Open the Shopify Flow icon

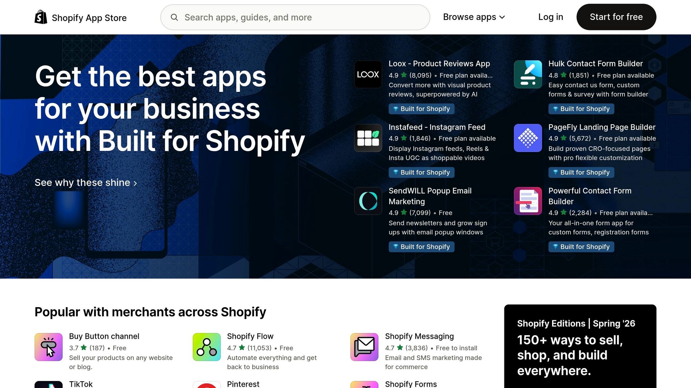[206, 347]
